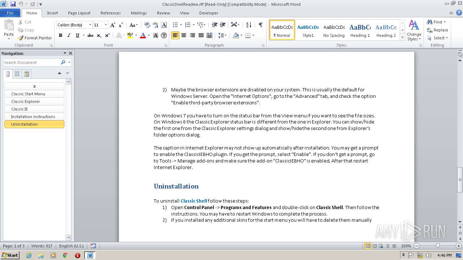Open the File tab
463x260 pixels.
pyautogui.click(x=10, y=13)
